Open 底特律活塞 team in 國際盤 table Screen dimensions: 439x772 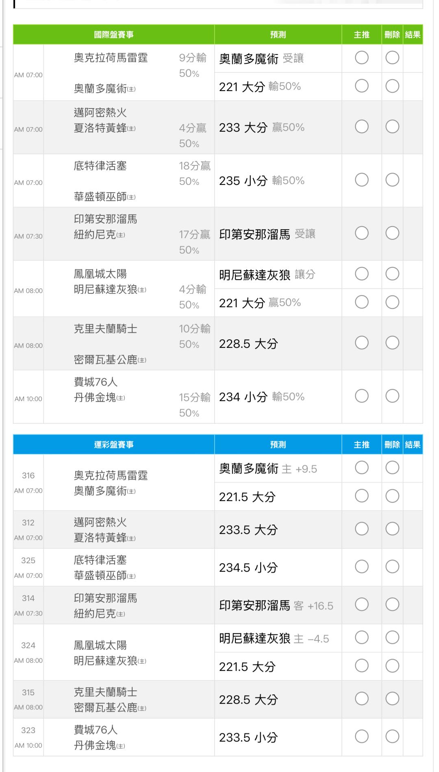pos(100,166)
